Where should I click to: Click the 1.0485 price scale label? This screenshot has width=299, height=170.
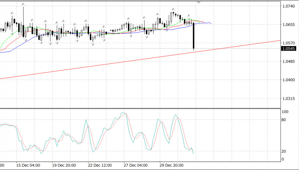point(288,62)
